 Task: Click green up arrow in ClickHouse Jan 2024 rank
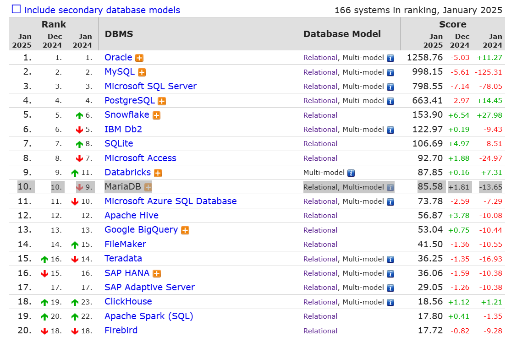click(75, 303)
